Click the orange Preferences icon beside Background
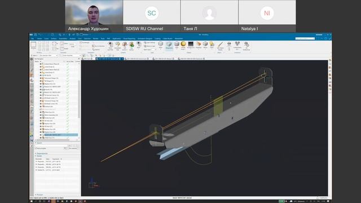Screen dimensions: 361x203 (x=199, y=45)
